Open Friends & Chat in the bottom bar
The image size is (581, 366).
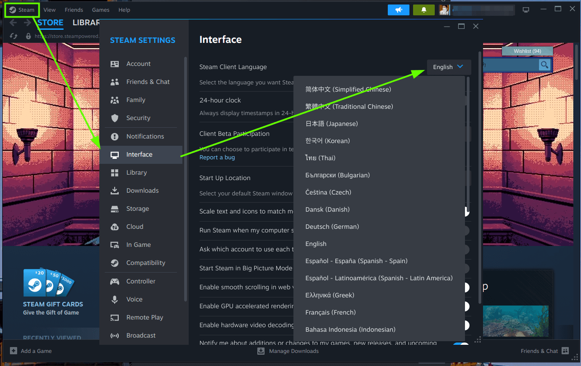545,351
